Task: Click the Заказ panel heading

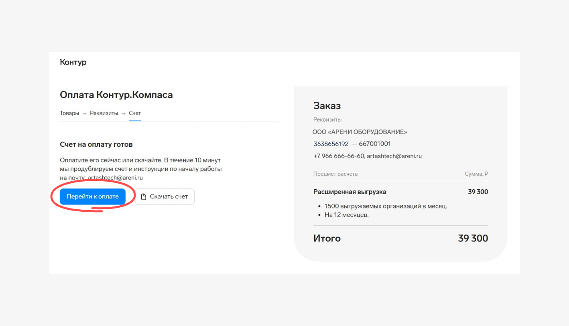Action: [327, 106]
